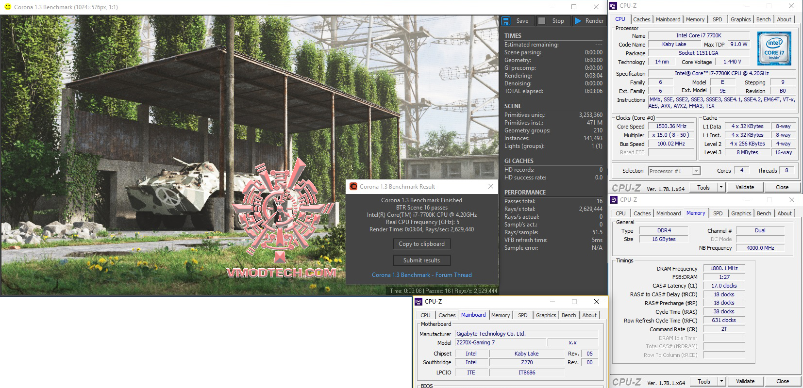Image resolution: width=803 pixels, height=388 pixels.
Task: Click Close button in CPU-Z CPU window
Action: coord(782,187)
